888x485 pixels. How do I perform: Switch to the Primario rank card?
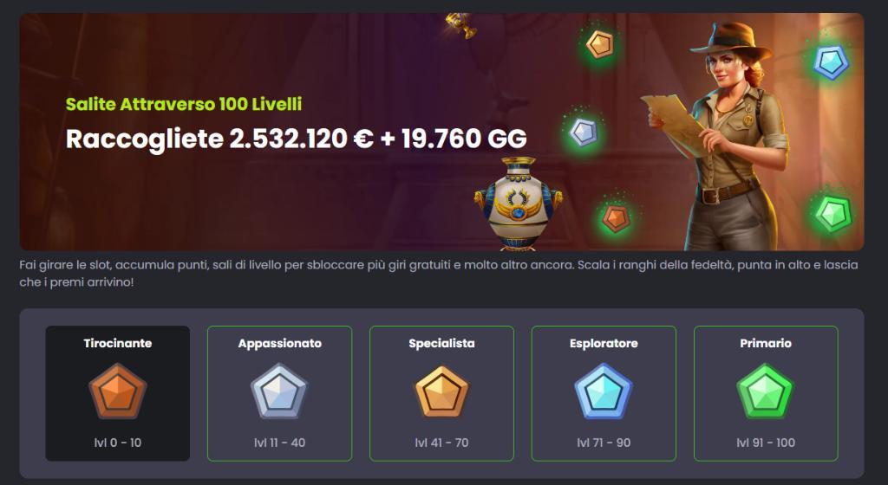click(766, 393)
